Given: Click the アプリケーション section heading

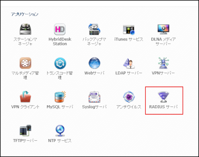Looking at the screenshot, I should (x=25, y=14).
